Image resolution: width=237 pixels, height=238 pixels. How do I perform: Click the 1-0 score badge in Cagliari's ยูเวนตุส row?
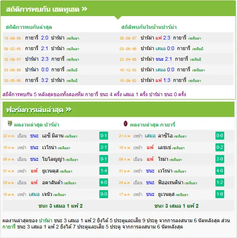(220, 194)
